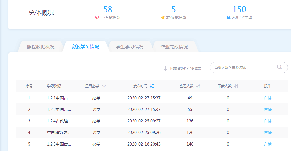The width and height of the screenshot is (291, 151).
Task: Expand the 是否必学 filter dropdown
Action: click(104, 86)
